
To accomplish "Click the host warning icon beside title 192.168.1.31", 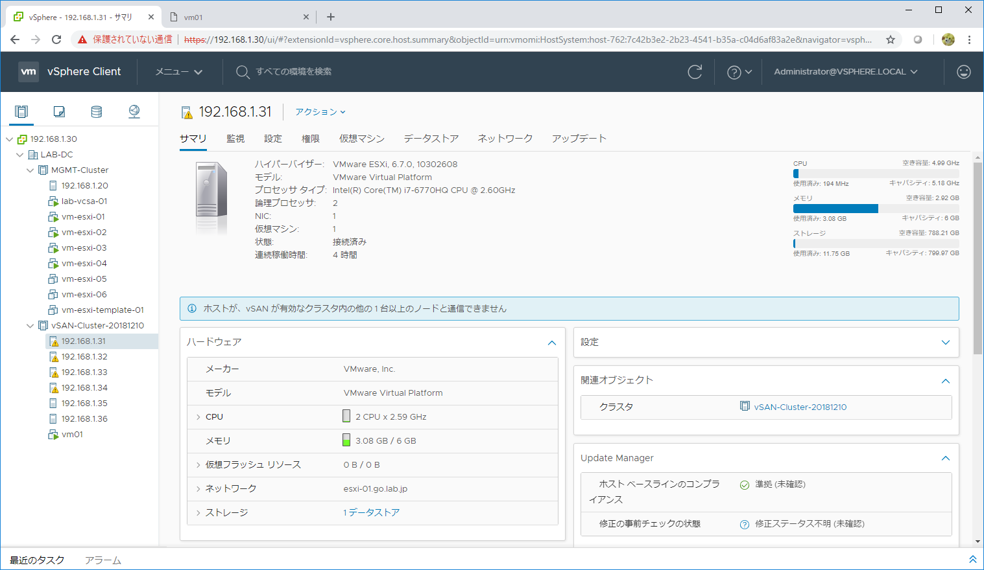I will (x=187, y=112).
